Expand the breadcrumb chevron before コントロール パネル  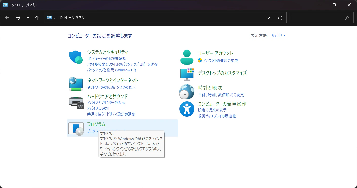pyautogui.click(x=55, y=18)
